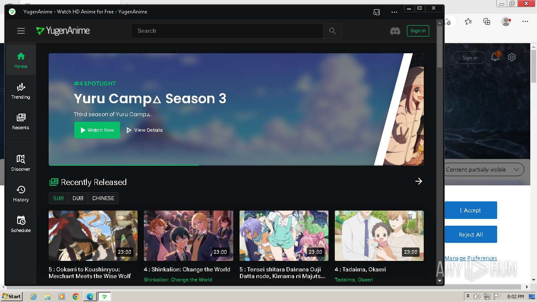The height and width of the screenshot is (302, 537).
Task: Launch Chrome from the taskbar
Action: coord(76,297)
